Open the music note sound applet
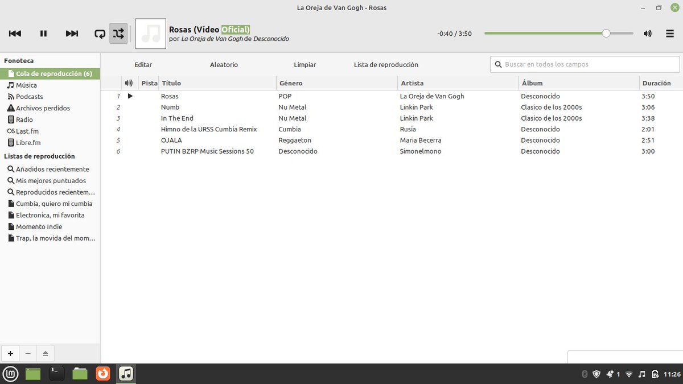 click(642, 374)
